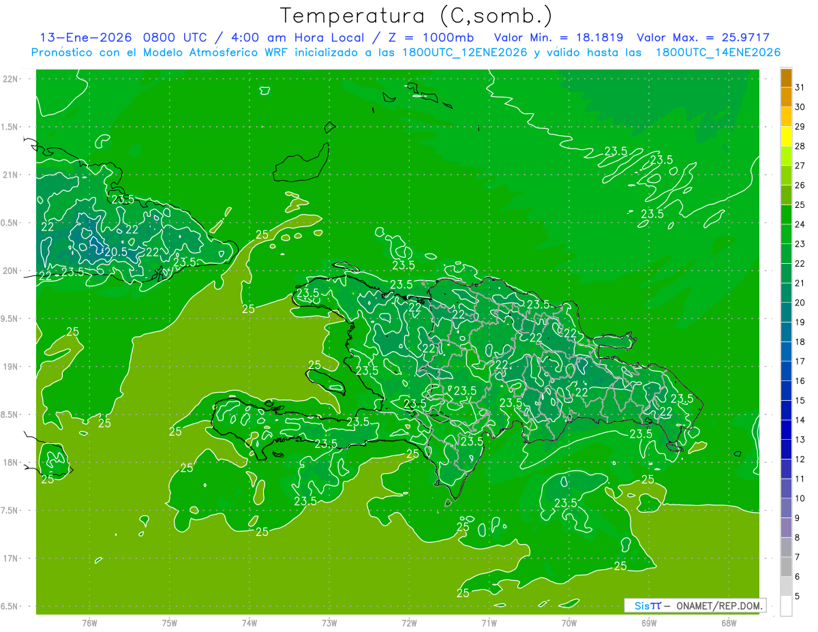The width and height of the screenshot is (818, 632).
Task: Click the colorbar swatch between 30 and 31
Action: pos(786,97)
